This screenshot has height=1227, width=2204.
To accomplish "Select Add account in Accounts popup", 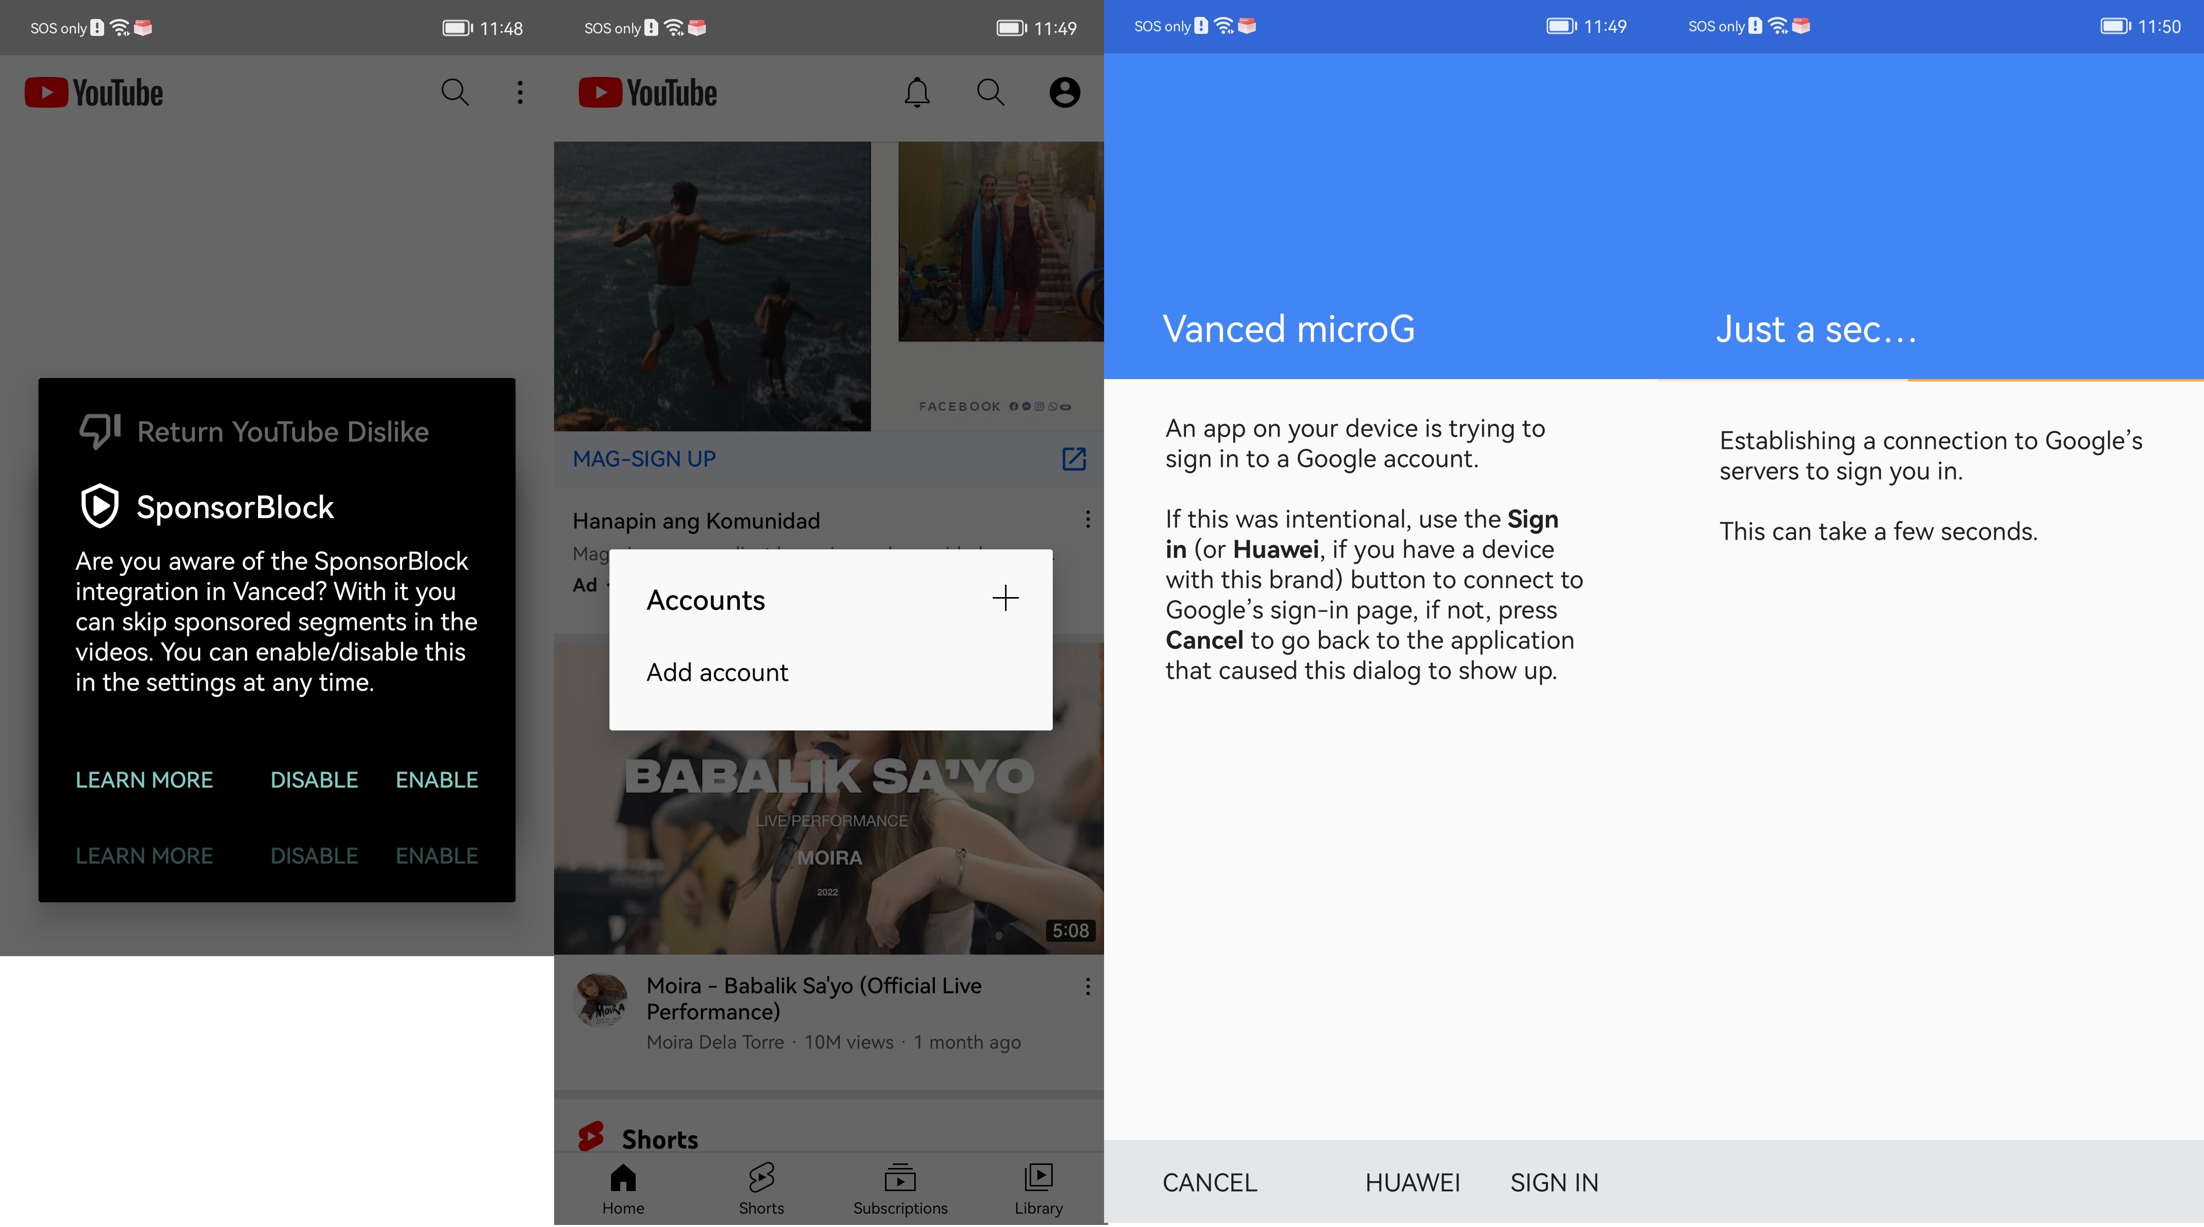I will point(717,672).
